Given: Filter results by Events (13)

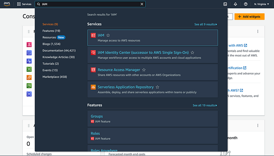Looking at the screenshot, I should (x=50, y=70).
